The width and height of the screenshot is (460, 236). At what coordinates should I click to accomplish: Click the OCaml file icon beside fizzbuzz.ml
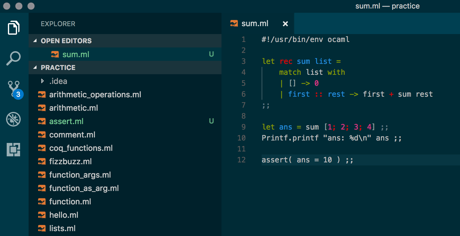click(x=42, y=161)
